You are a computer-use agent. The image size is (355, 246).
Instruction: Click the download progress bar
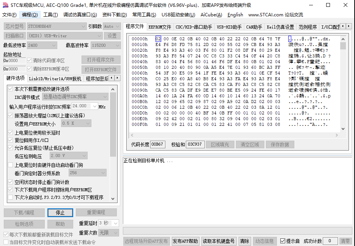tap(237, 230)
